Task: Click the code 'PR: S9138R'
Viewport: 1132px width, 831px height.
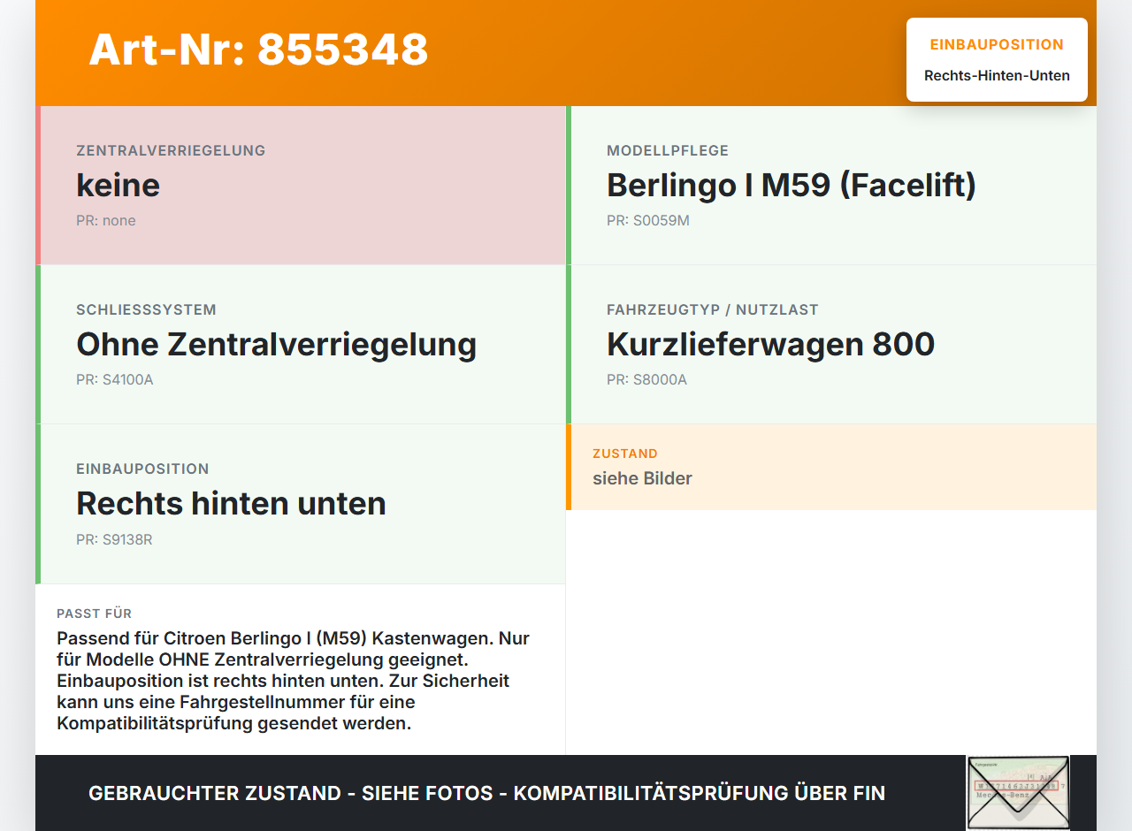Action: click(x=114, y=539)
